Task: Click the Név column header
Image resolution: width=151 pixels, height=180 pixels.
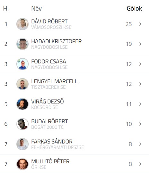Action: tap(37, 9)
